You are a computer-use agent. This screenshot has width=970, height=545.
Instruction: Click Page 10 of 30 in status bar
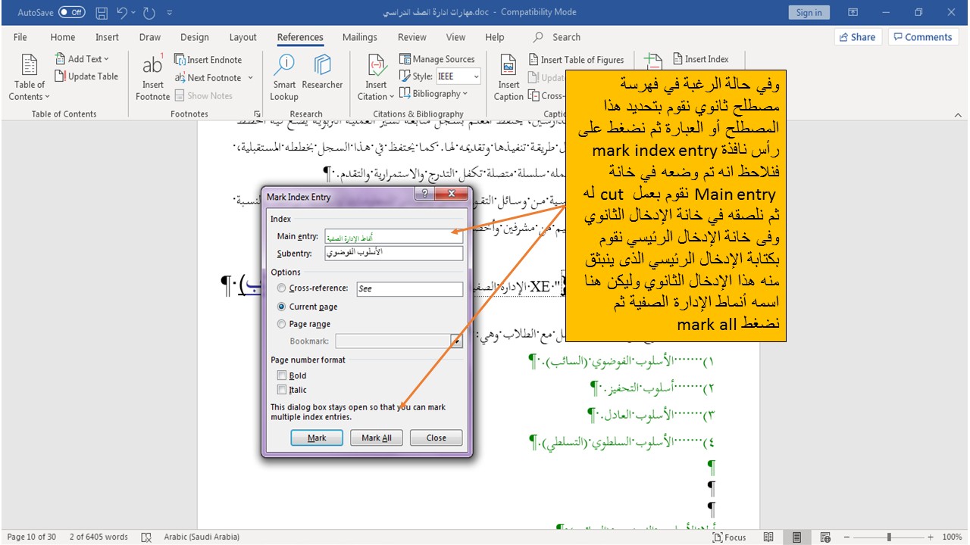[32, 537]
